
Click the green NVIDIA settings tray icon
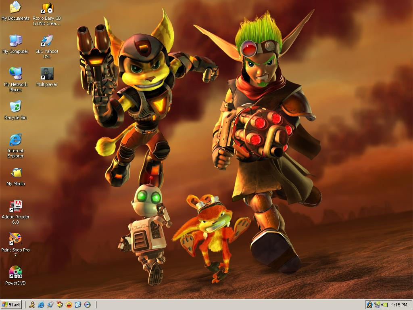pos(384,305)
